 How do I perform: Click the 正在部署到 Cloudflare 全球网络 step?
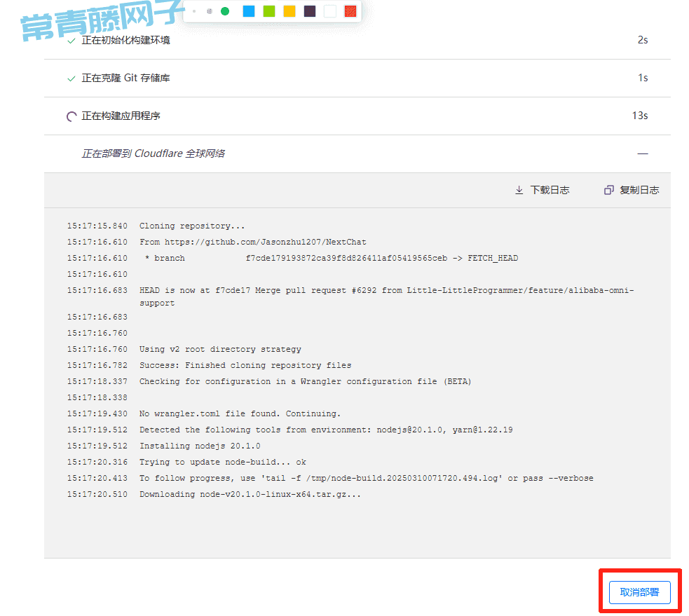pyautogui.click(x=357, y=153)
